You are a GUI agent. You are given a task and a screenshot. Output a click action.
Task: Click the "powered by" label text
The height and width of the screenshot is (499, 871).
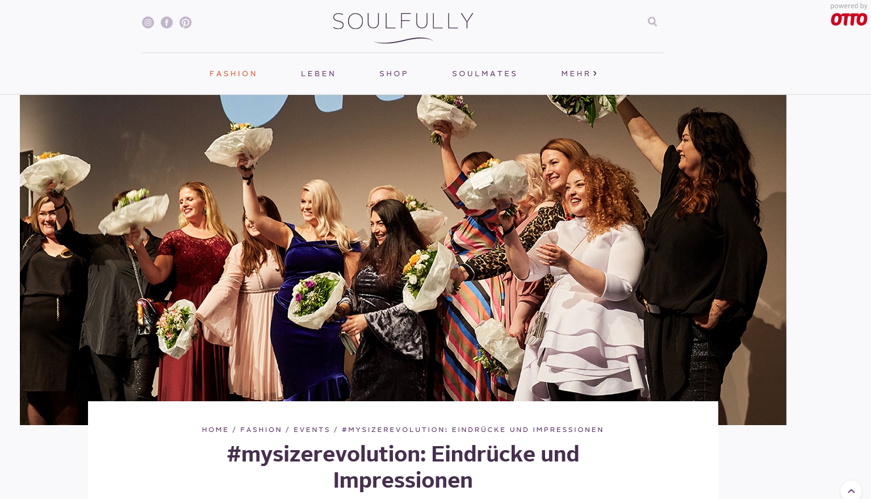click(x=849, y=6)
